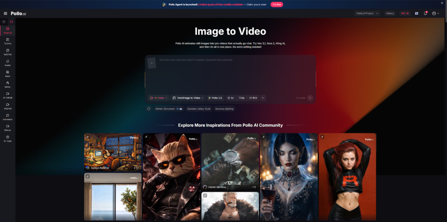
Task: Open the Mimic tool in sidebar
Action: (x=7, y=85)
